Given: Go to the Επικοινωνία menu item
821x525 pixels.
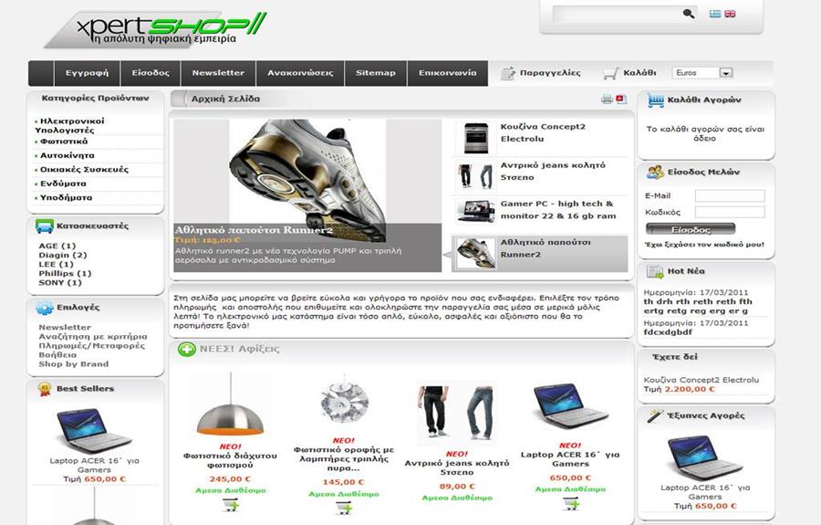Looking at the screenshot, I should point(447,73).
